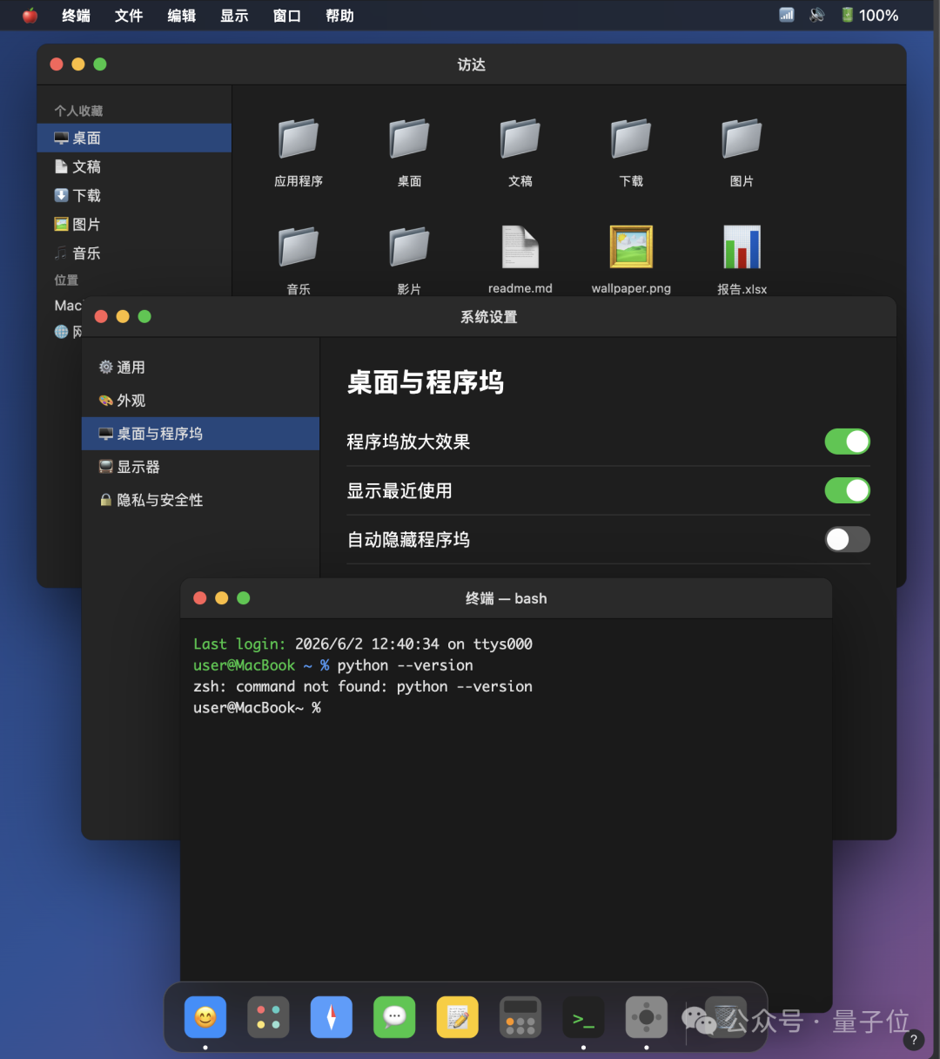Viewport: 940px width, 1059px height.
Task: Select the 报告.xlsx spreadsheet file
Action: tap(742, 247)
